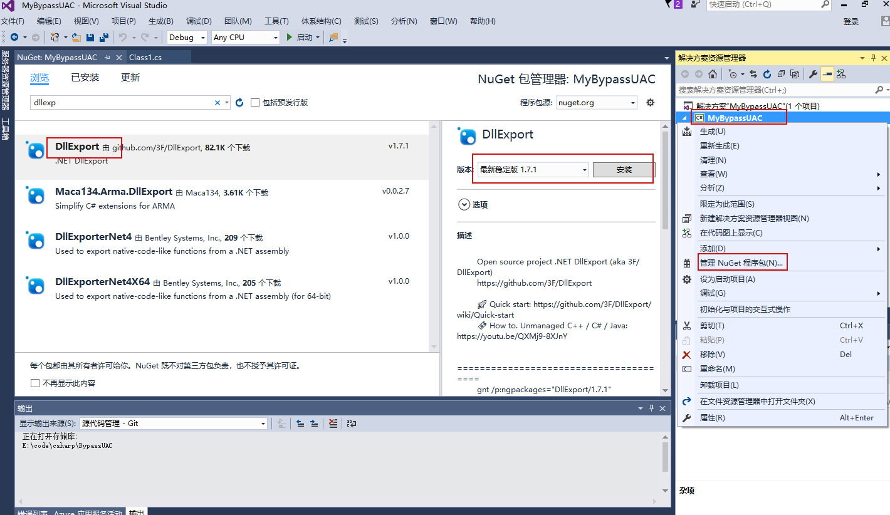Clear the dllexp search text
The image size is (890, 515).
click(217, 103)
